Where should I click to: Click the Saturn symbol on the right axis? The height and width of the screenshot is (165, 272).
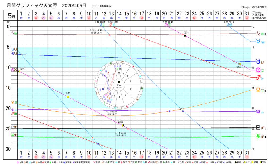pyautogui.click(x=257, y=34)
